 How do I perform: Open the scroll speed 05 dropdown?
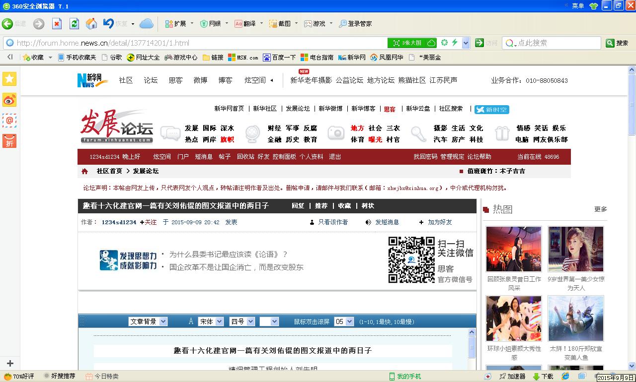[x=344, y=321]
